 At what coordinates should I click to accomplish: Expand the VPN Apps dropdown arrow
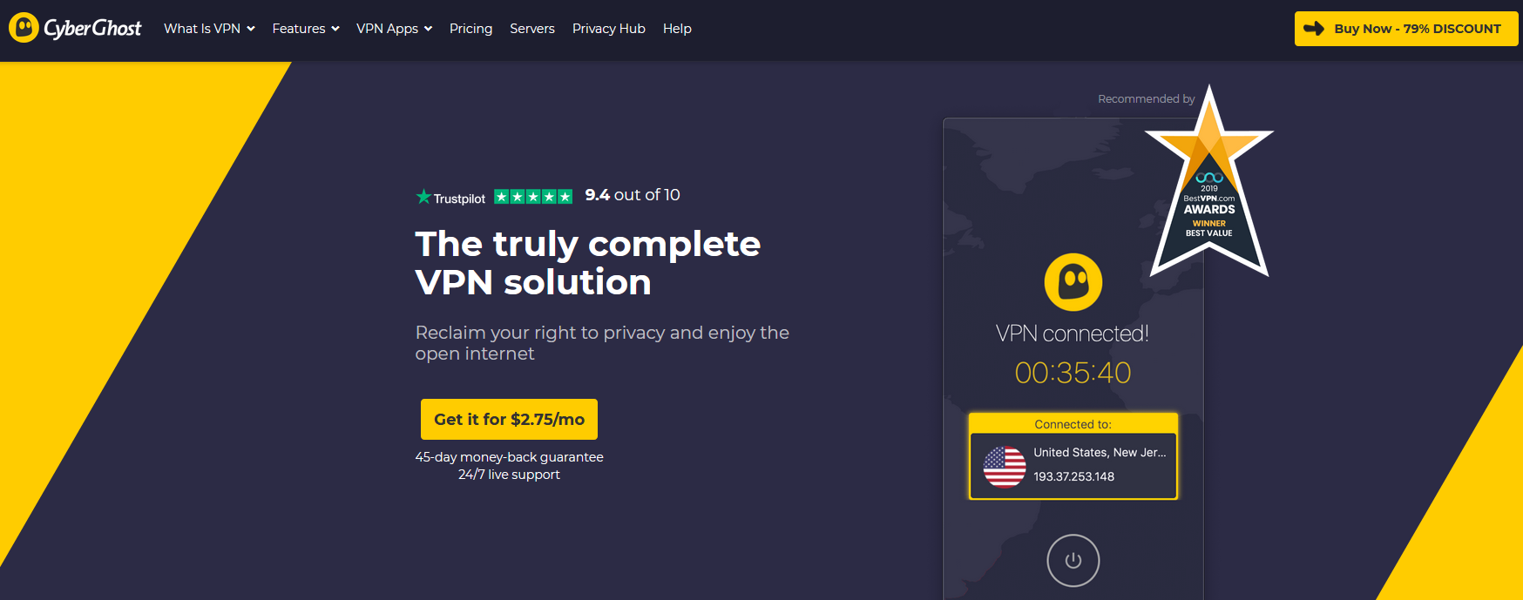pyautogui.click(x=428, y=29)
